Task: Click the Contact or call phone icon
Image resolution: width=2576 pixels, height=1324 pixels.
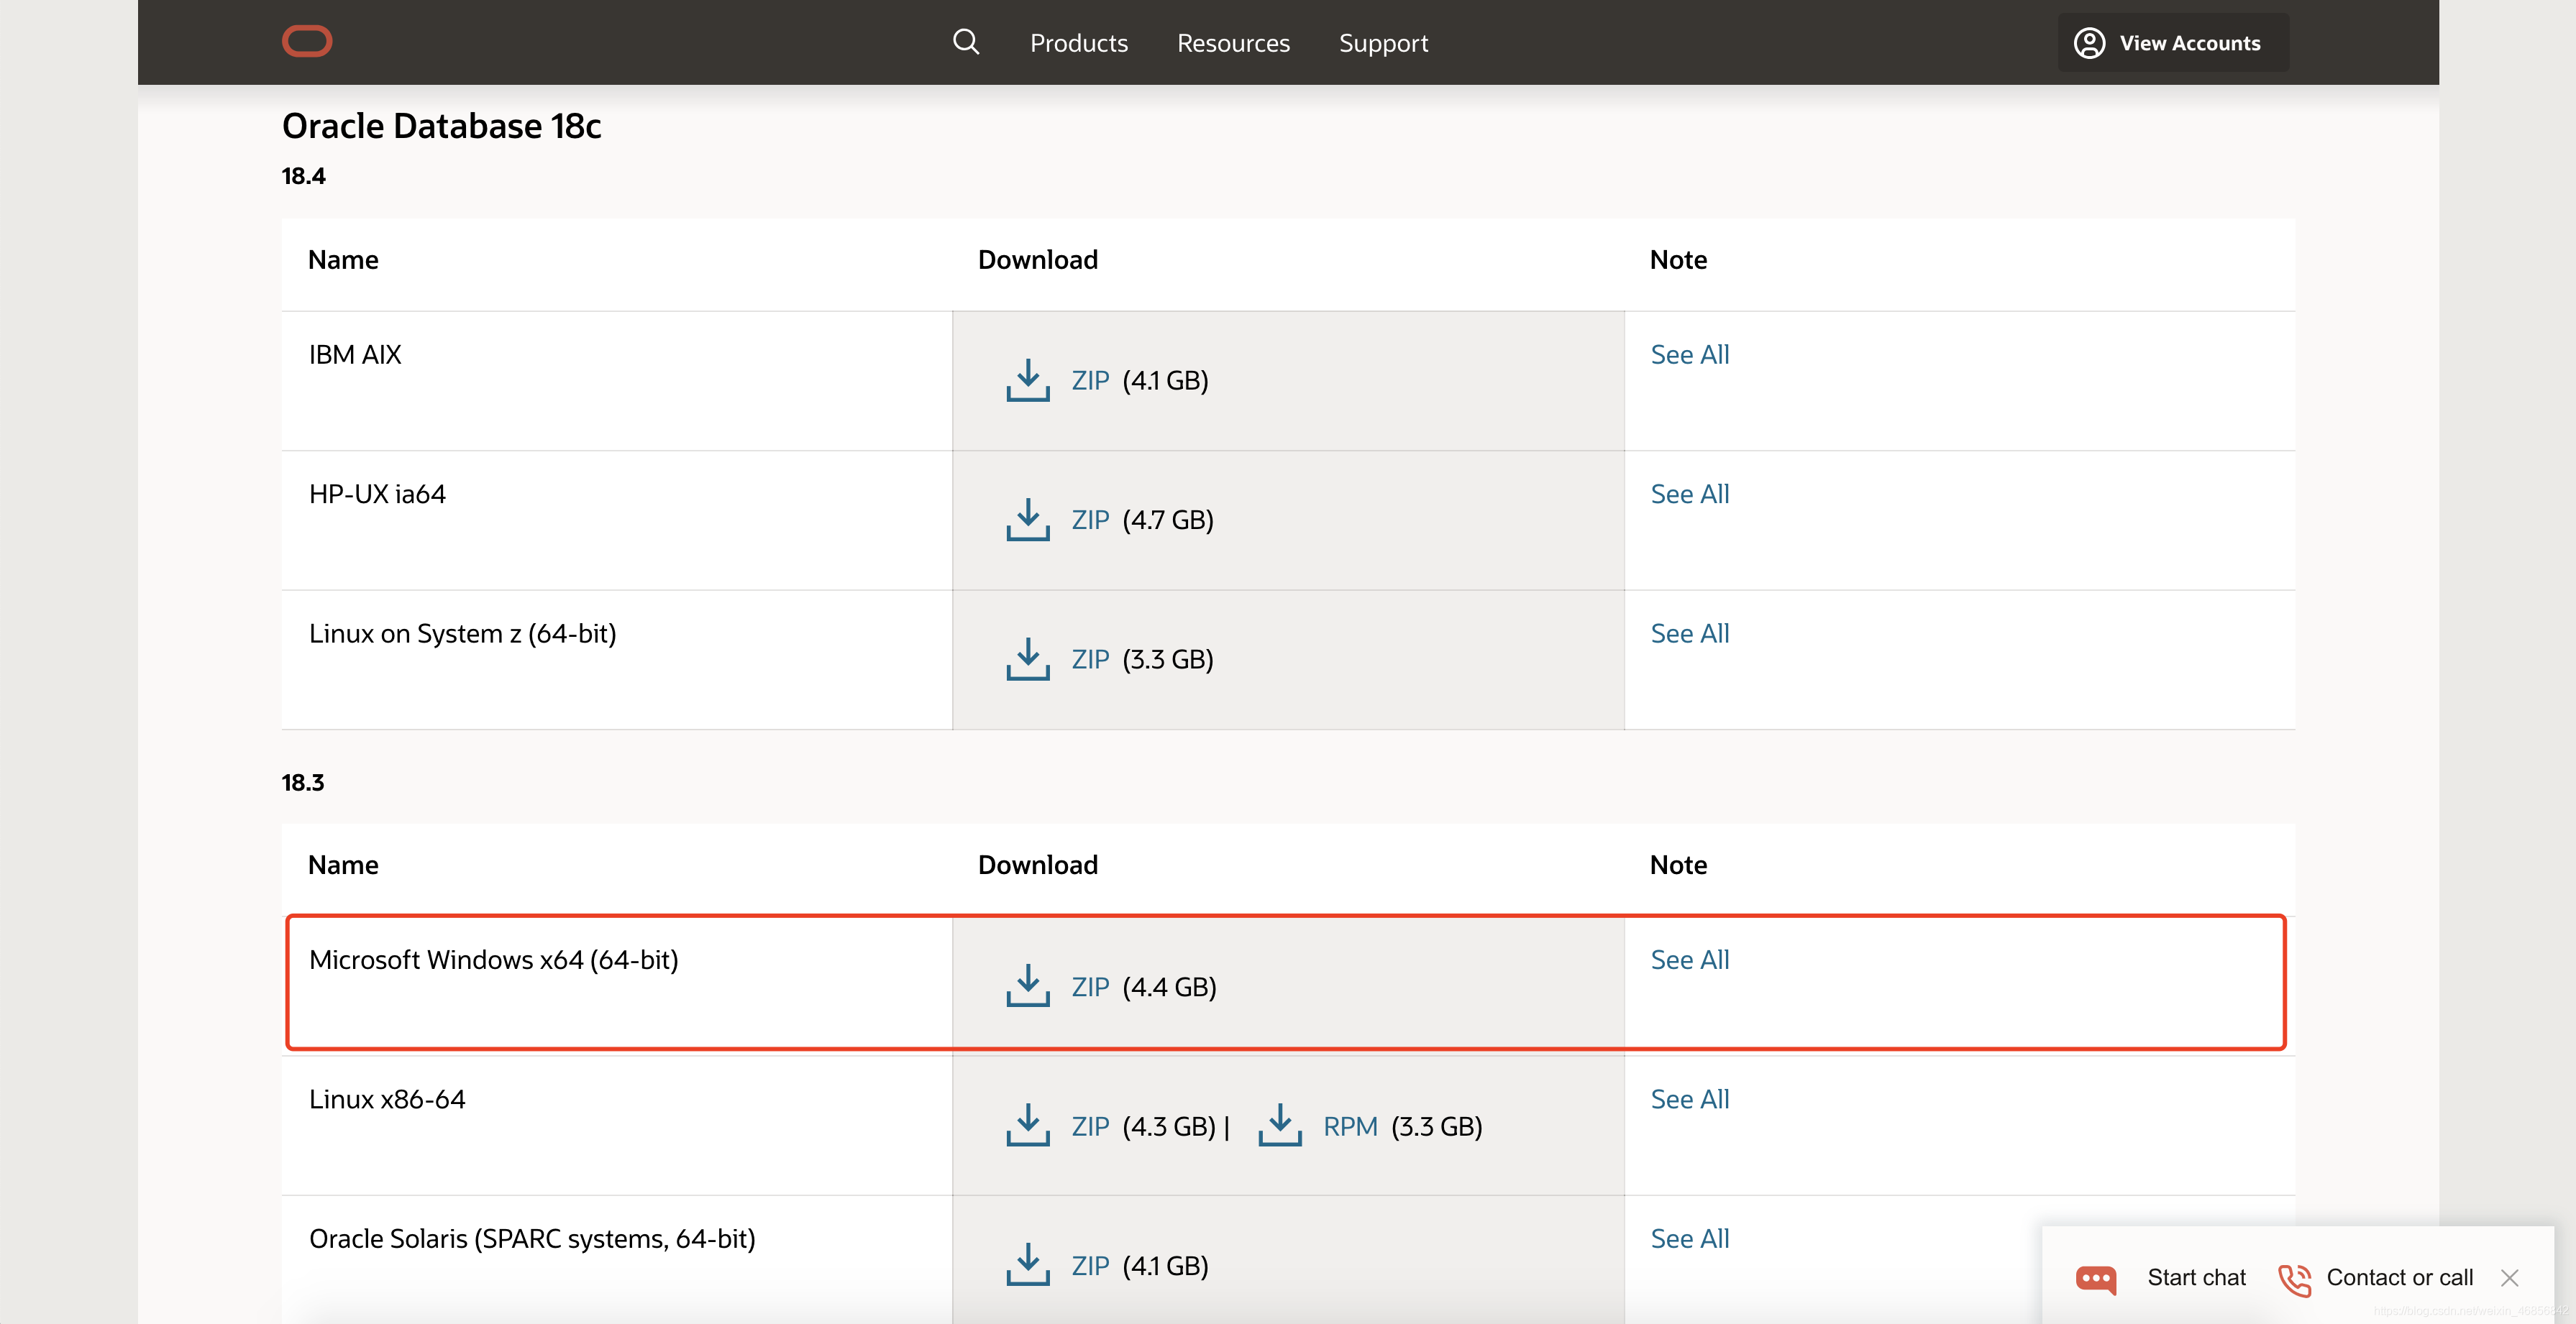Action: point(2294,1278)
